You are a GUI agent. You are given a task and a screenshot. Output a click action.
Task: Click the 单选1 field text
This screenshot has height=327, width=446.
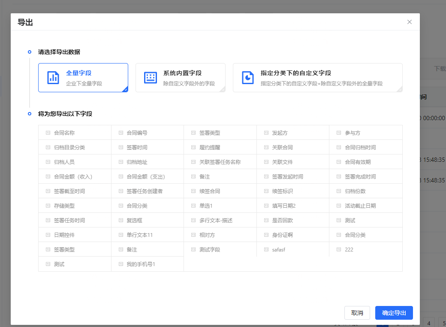click(206, 206)
